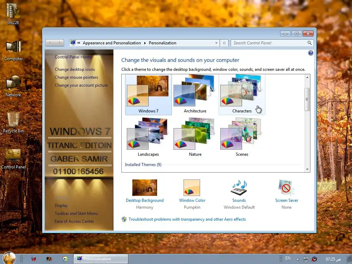Select the Recycle Bin desktop icon

click(x=13, y=123)
